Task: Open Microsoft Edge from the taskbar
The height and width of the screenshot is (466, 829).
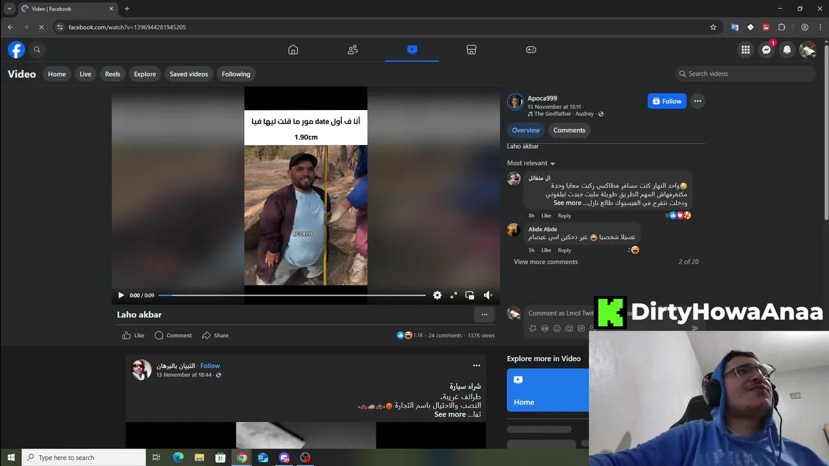Action: click(178, 458)
